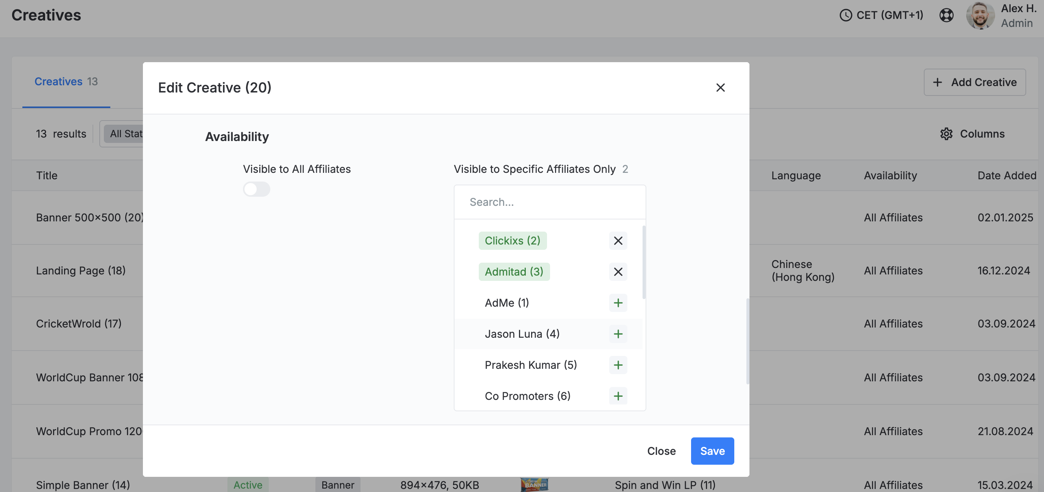Add Co Promoters (6) to specific affiliates
Image resolution: width=1044 pixels, height=492 pixels.
[x=618, y=396]
